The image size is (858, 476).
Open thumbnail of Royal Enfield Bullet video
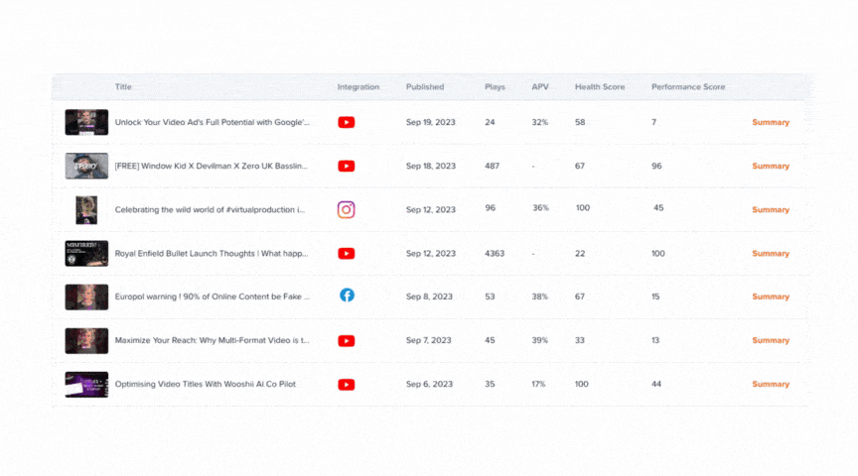coord(86,254)
